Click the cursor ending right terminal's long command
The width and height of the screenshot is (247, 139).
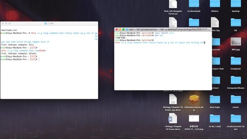point(205,42)
